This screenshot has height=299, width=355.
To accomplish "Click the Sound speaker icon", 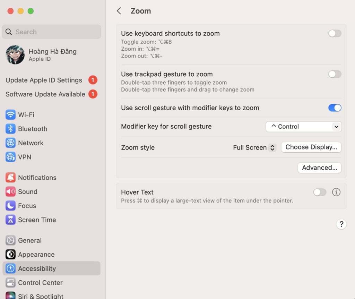I will point(10,191).
